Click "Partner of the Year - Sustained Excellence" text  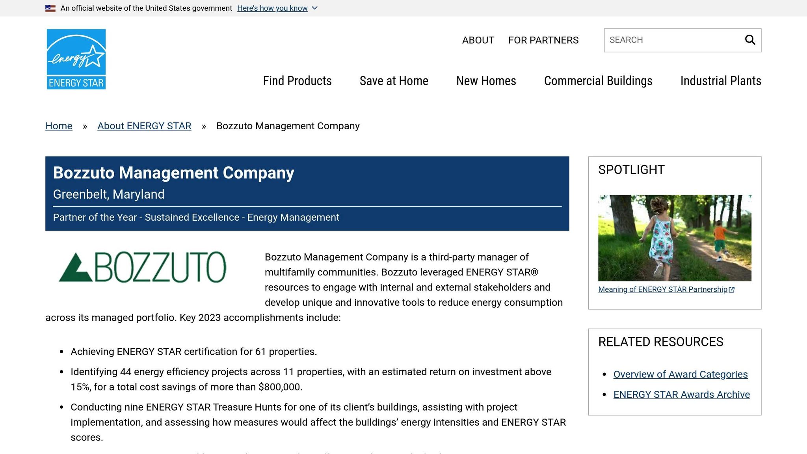tap(146, 218)
